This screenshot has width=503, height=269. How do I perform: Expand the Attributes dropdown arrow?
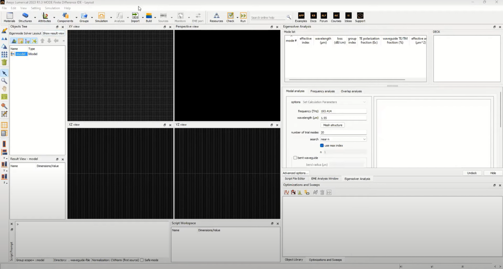click(54, 17)
